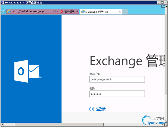Maximize the remote desktop connection window

pos(162,3)
